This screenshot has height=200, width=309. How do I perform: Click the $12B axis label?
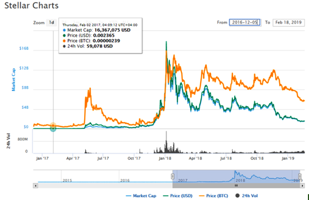pos(24,68)
